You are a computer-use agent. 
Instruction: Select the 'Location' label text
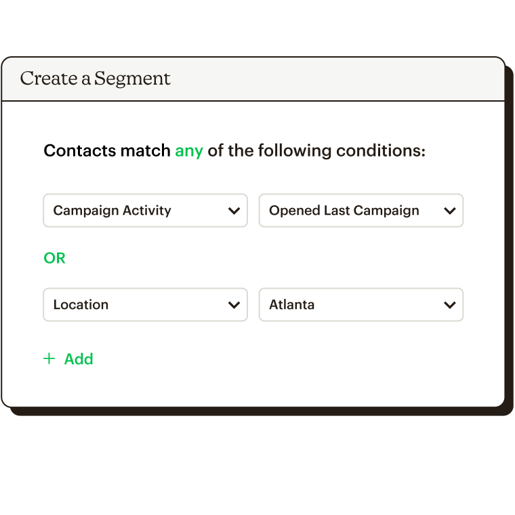point(81,305)
